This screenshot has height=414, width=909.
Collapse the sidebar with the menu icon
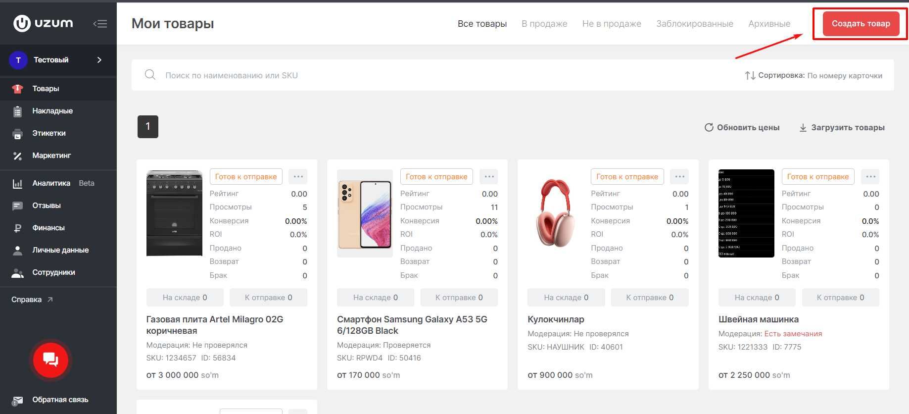point(100,24)
